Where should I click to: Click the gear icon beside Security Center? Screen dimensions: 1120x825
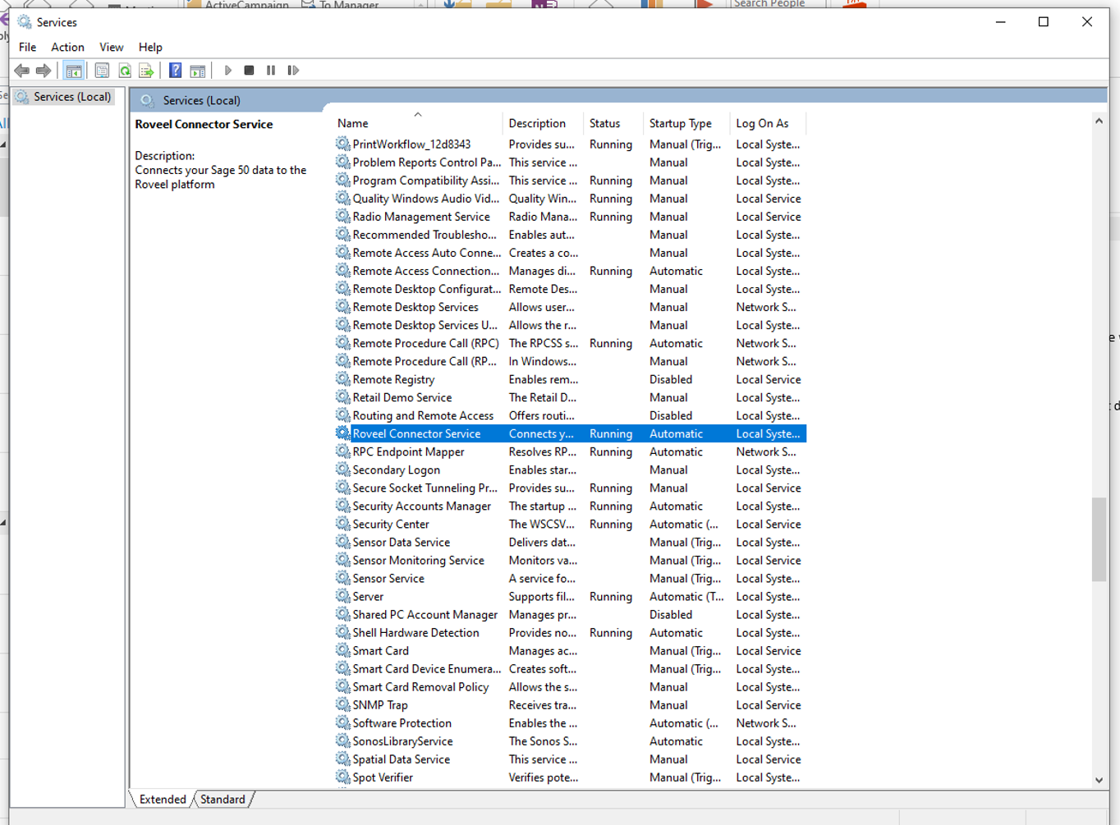pos(342,524)
